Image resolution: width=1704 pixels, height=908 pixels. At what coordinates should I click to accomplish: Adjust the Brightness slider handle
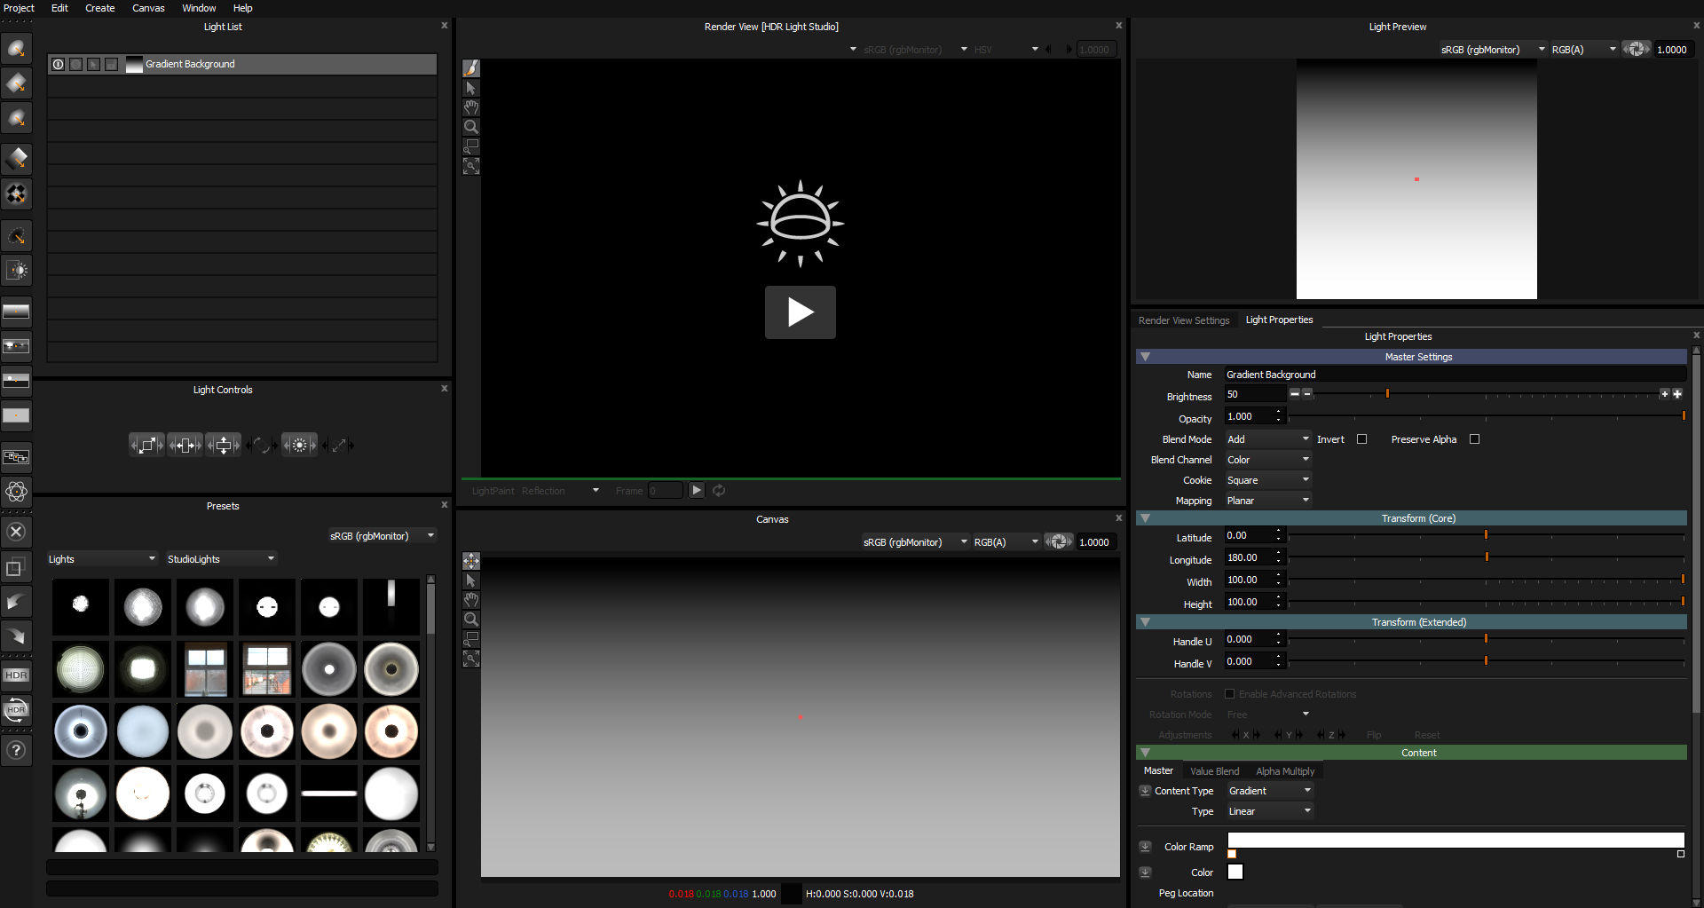pyautogui.click(x=1387, y=393)
